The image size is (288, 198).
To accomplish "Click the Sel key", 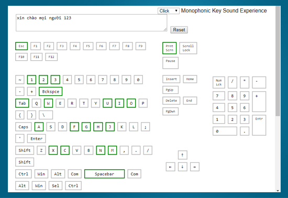I will tap(56, 186).
